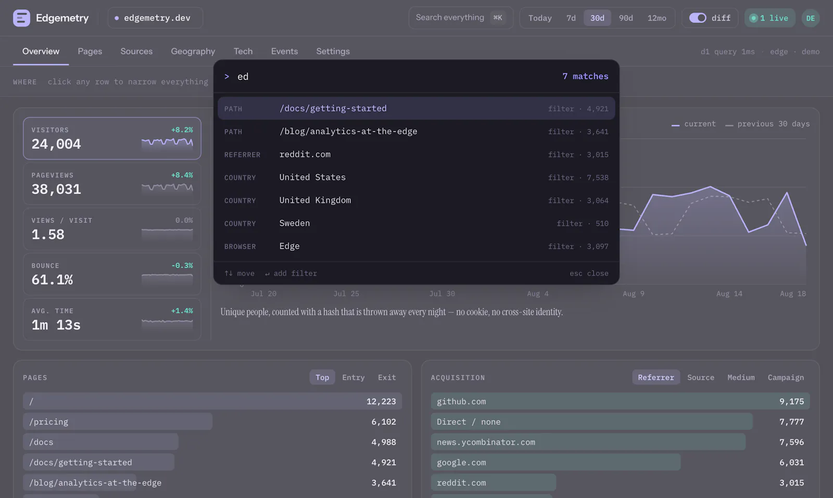Switch to the Settings tab
The height and width of the screenshot is (498, 833).
[x=333, y=52]
